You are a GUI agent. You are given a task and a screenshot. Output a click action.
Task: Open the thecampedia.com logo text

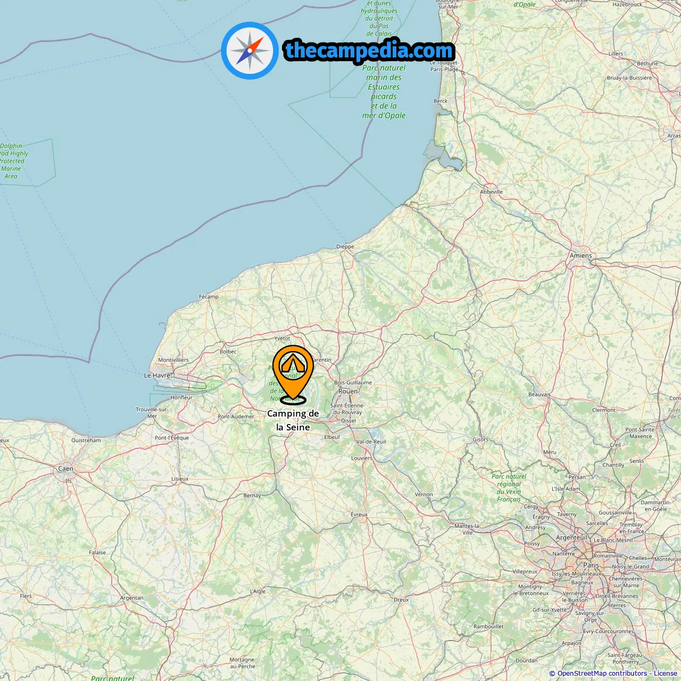tap(369, 51)
